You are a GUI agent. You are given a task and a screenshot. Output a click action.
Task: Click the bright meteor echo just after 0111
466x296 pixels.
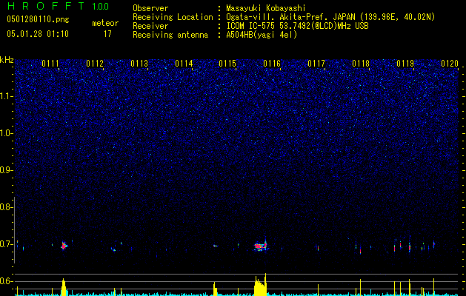click(64, 246)
